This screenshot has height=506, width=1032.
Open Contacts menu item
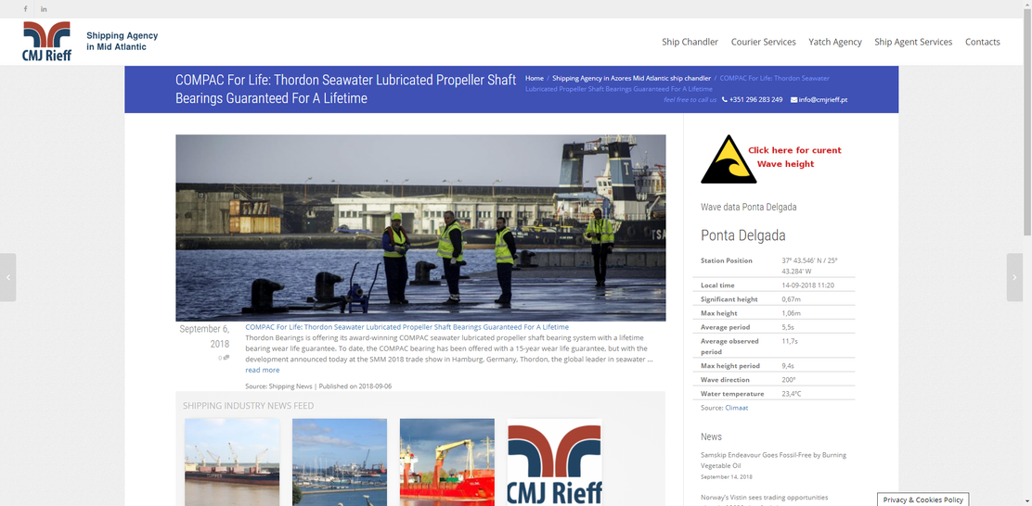click(x=983, y=42)
